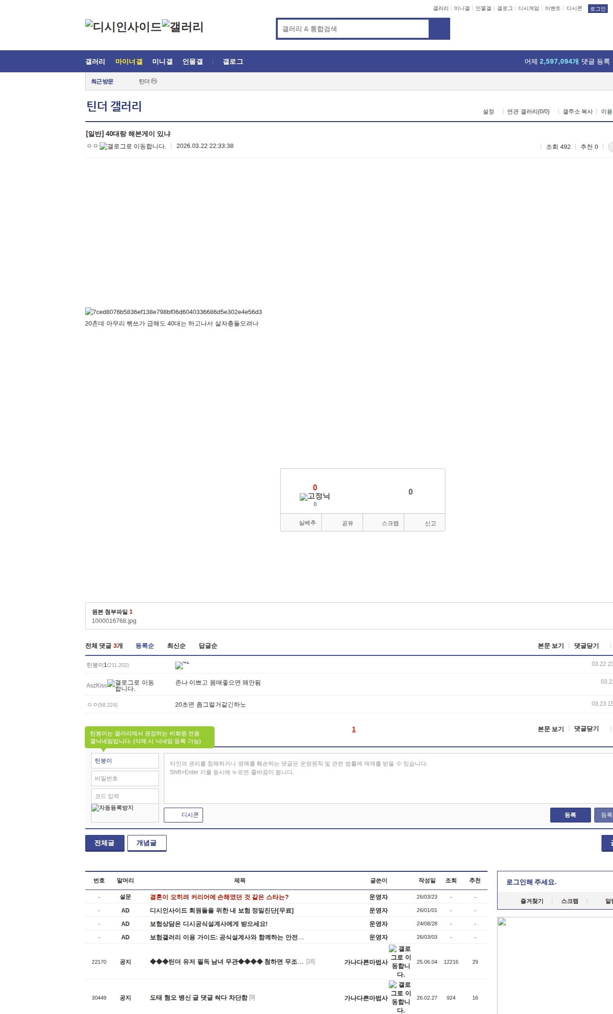The image size is (613, 1014).
Task: Select 갤러리 in the blue navigation bar
Action: (95, 62)
